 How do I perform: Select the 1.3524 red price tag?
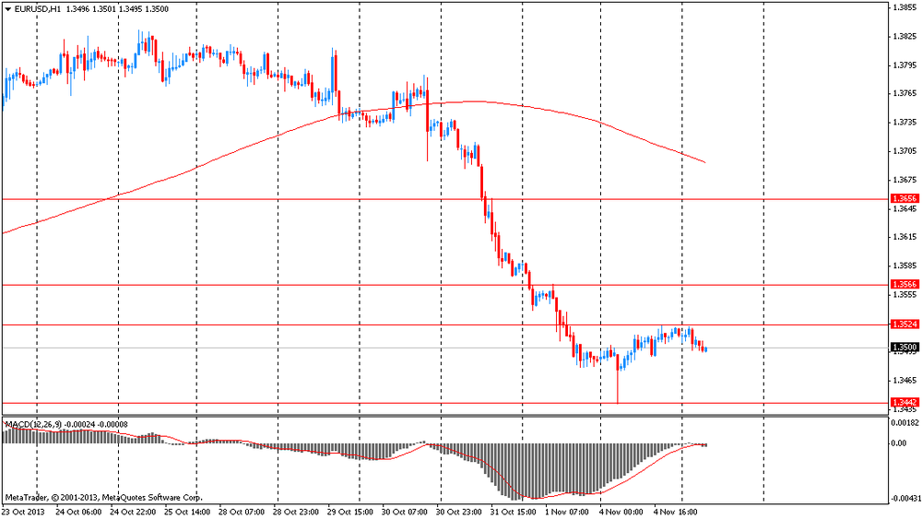[904, 324]
